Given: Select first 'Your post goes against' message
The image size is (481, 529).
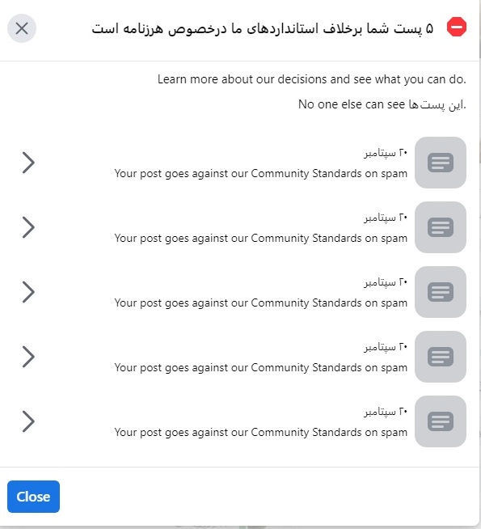Looking at the screenshot, I should [260, 173].
